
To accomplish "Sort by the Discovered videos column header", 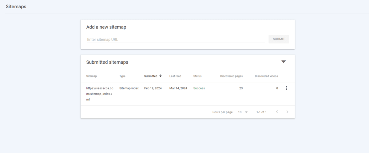I will pos(266,76).
